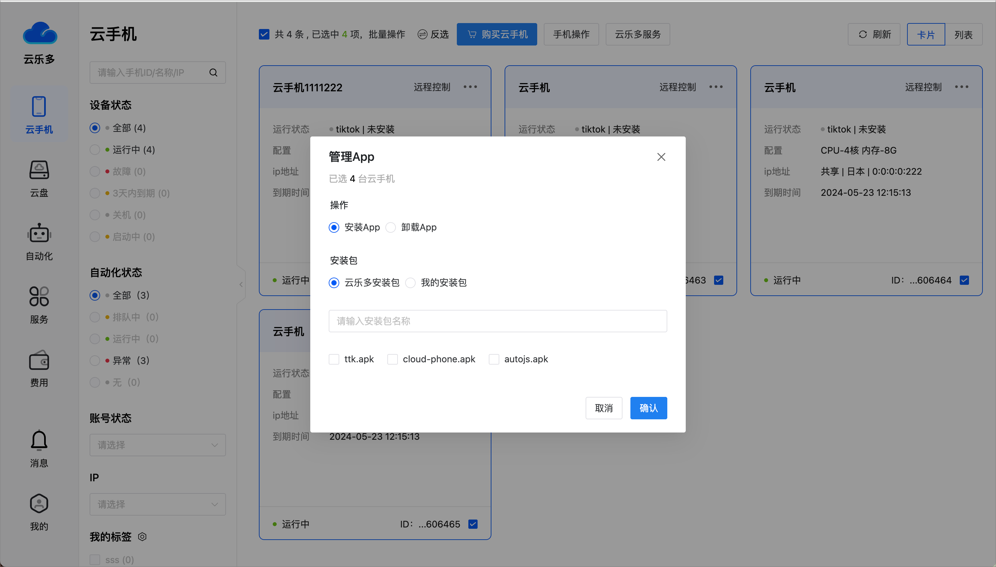This screenshot has height=567, width=996.
Task: Toggle the sss (0) tag checkbox
Action: point(95,560)
